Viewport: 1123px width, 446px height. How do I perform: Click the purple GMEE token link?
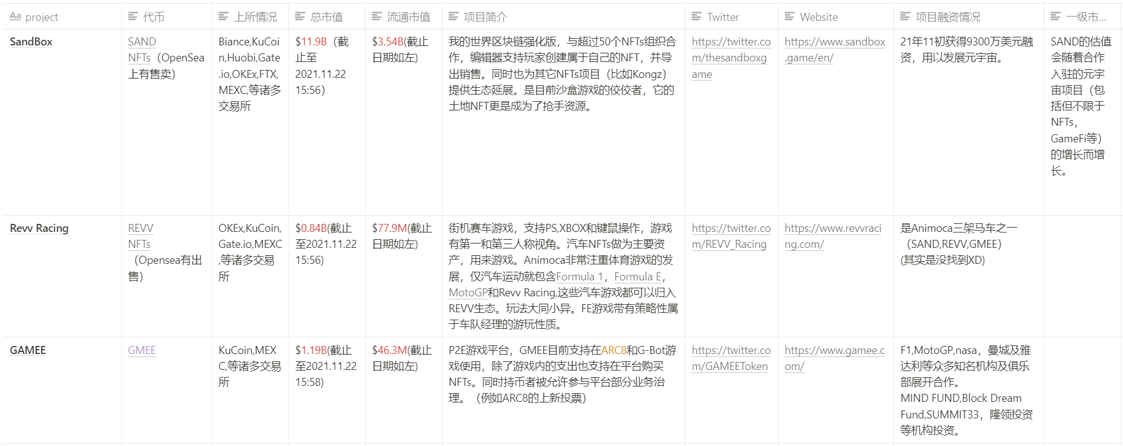142,350
